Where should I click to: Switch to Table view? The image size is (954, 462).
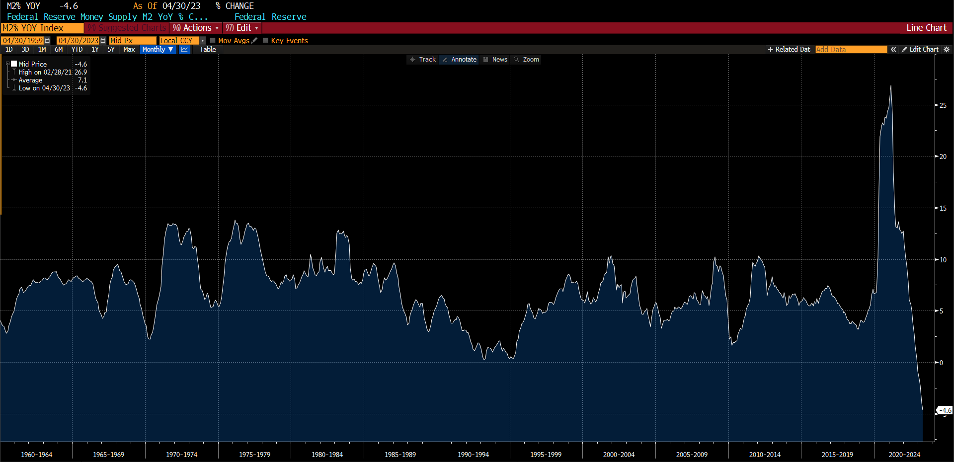pos(208,50)
